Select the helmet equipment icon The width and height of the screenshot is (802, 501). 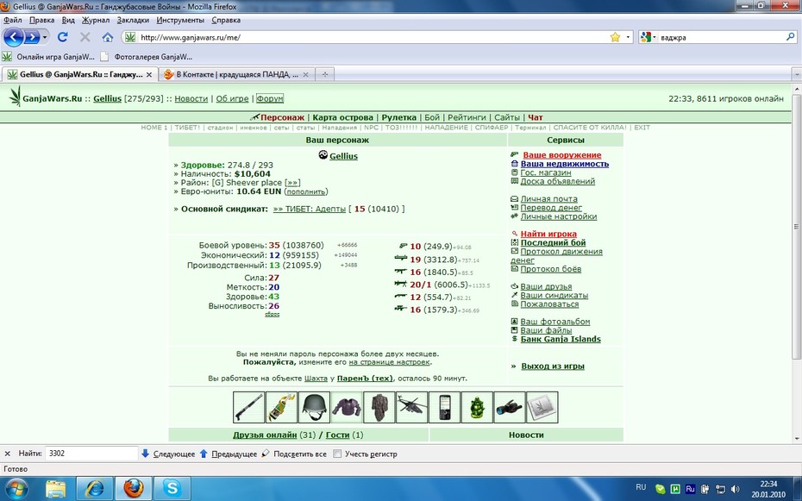point(314,407)
